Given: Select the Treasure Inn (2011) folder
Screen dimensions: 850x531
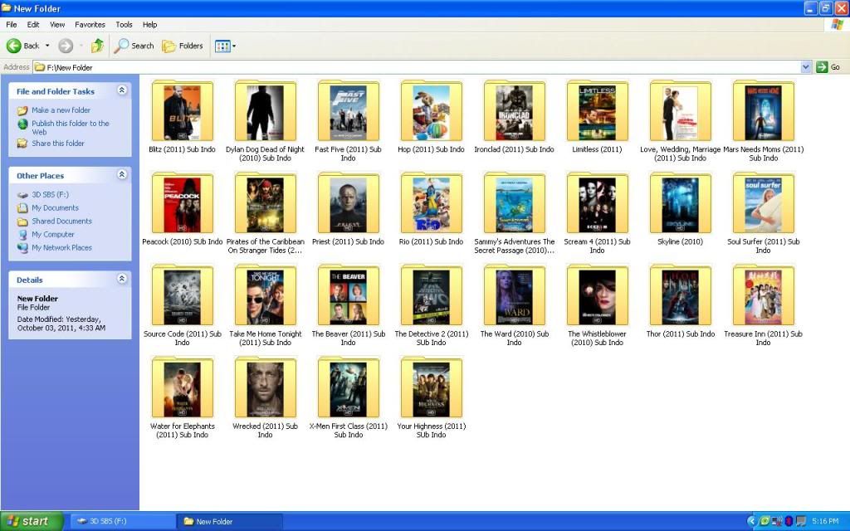Looking at the screenshot, I should pos(764,305).
